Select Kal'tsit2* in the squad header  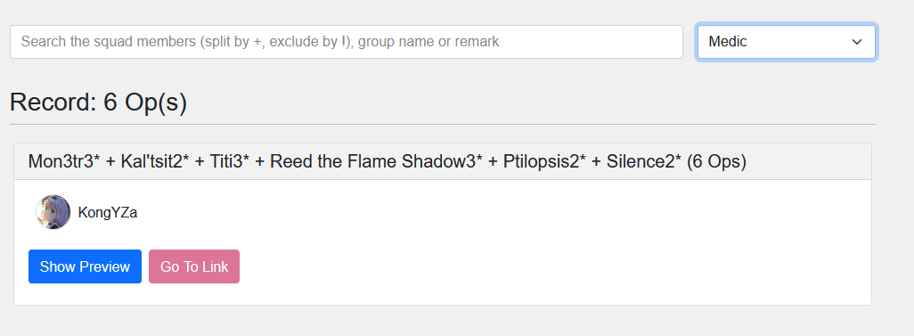click(155, 161)
